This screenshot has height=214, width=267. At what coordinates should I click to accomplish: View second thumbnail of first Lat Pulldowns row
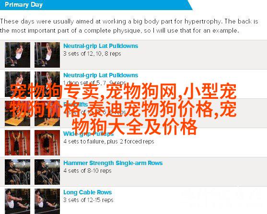(47, 55)
